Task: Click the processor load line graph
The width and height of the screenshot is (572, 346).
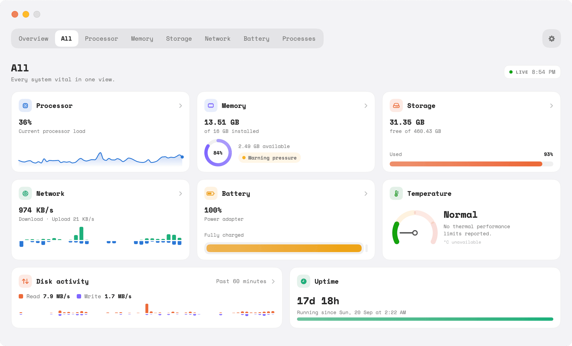Action: [101, 159]
